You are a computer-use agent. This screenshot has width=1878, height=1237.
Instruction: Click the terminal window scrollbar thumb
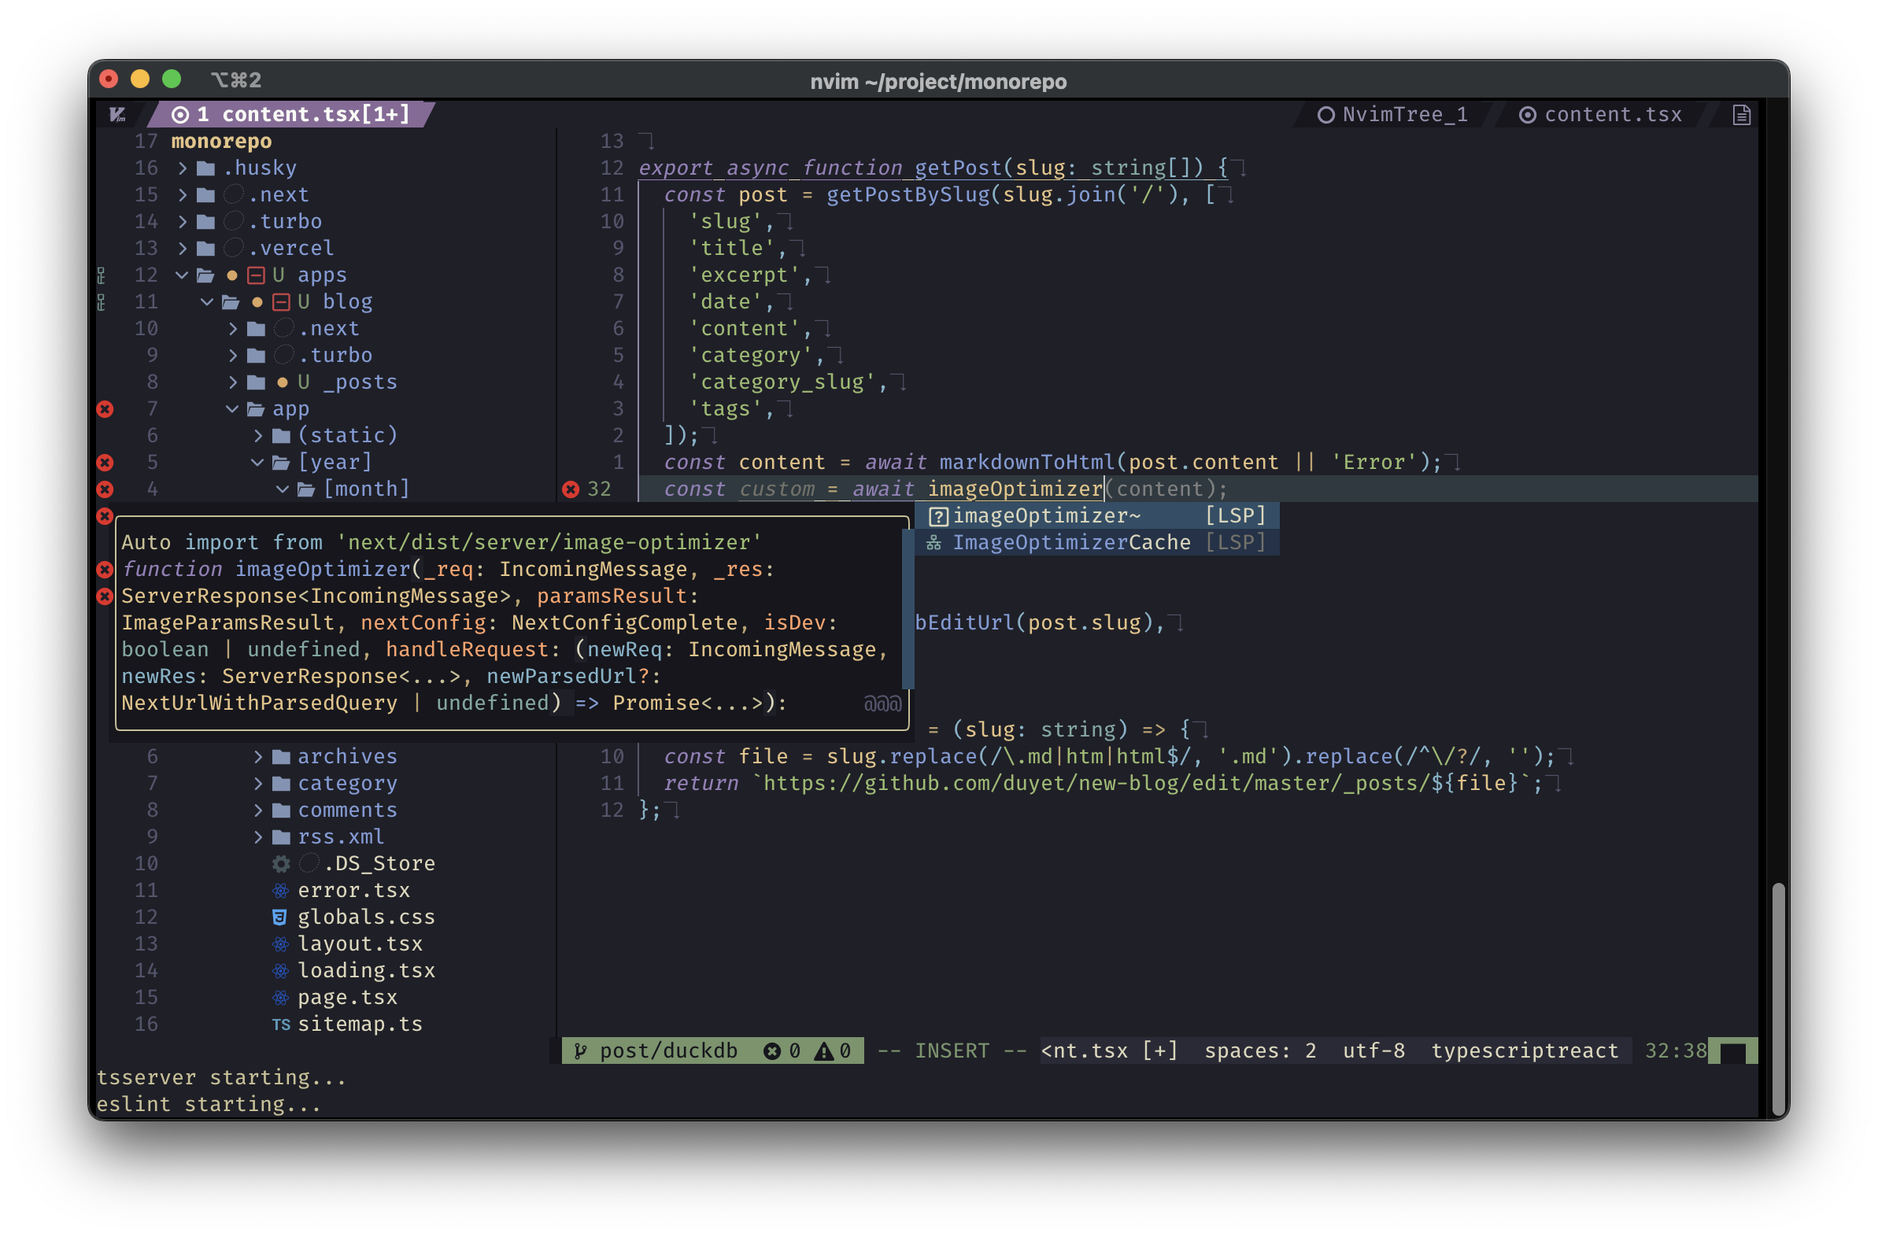click(x=1778, y=997)
